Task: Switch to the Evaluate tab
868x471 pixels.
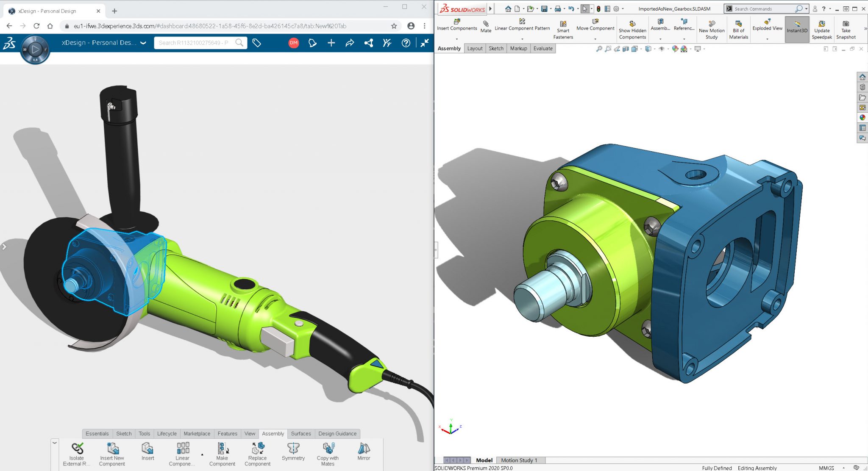Action: pyautogui.click(x=543, y=48)
